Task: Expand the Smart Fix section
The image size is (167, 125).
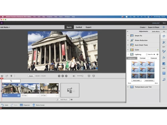Action: pyautogui.click(x=128, y=36)
